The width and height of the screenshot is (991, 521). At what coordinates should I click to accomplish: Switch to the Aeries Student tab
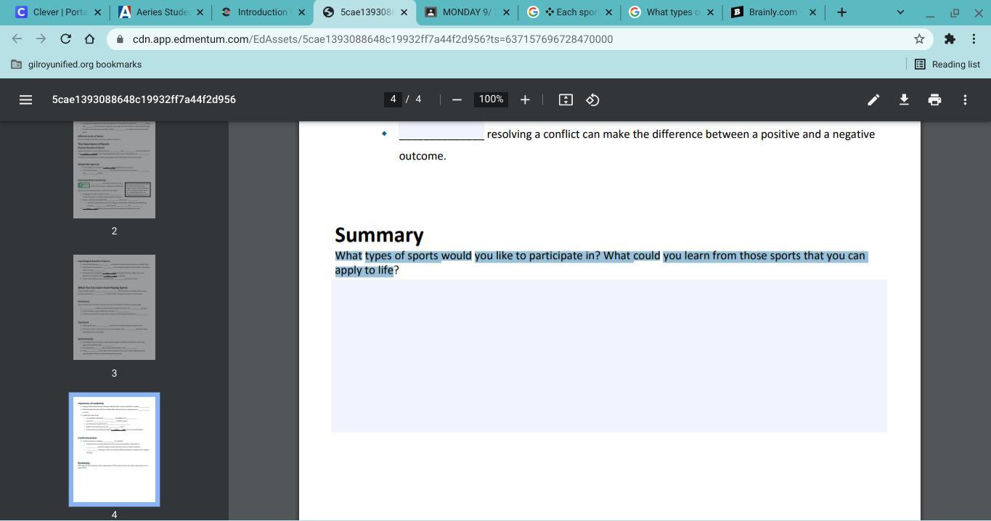coord(161,12)
